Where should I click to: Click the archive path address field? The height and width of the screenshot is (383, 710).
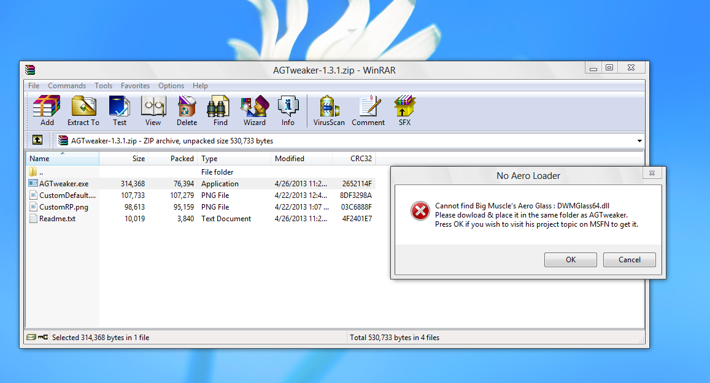click(x=349, y=140)
